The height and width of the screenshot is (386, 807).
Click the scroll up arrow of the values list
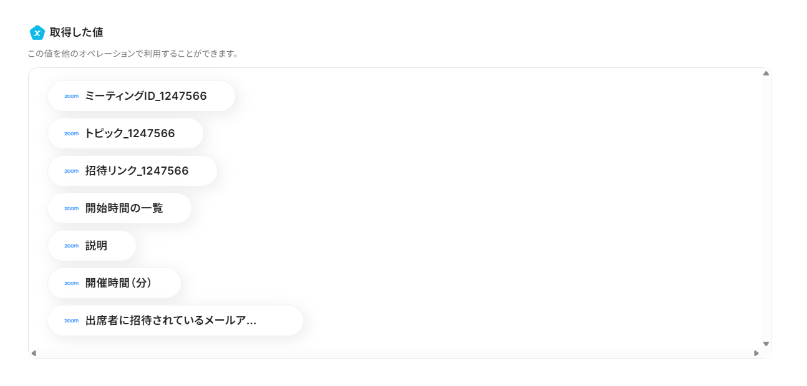766,74
